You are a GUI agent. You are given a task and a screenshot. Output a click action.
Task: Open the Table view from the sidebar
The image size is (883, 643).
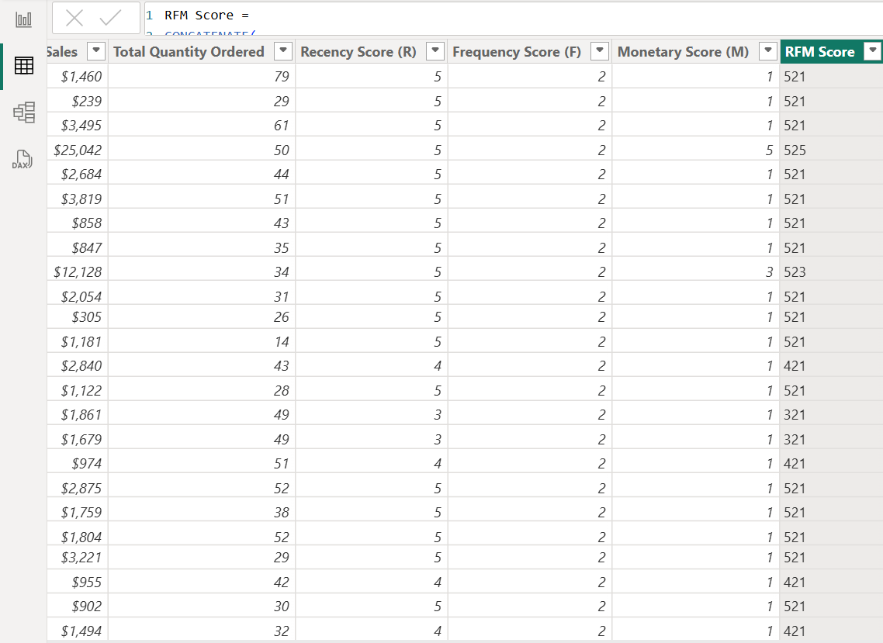pyautogui.click(x=23, y=65)
